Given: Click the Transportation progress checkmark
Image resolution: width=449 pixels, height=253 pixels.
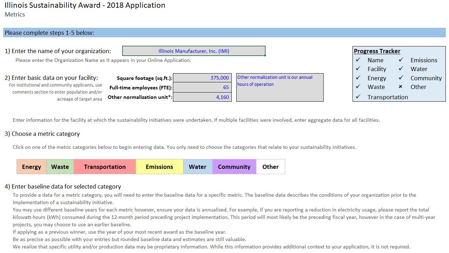Looking at the screenshot, I should coord(358,97).
